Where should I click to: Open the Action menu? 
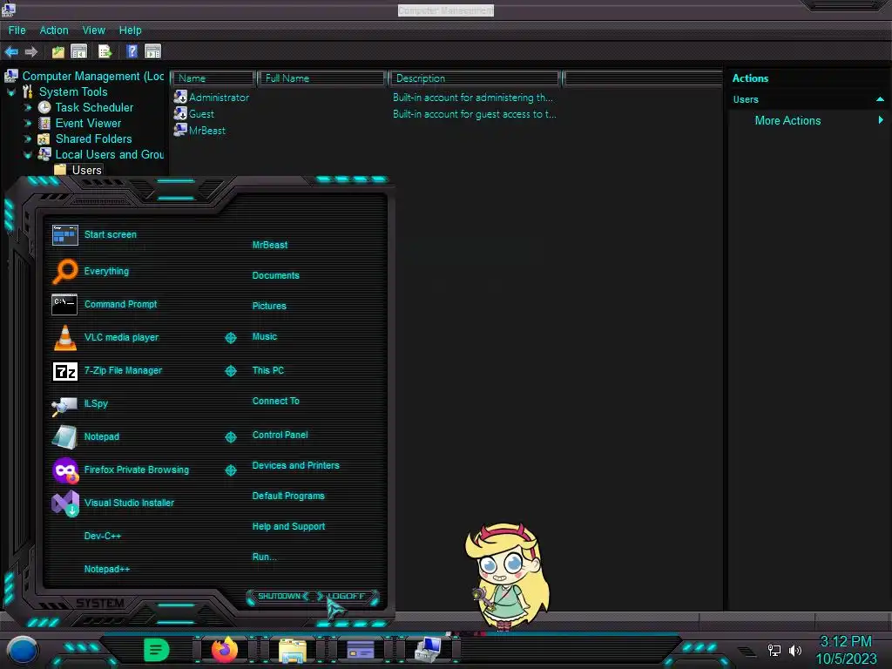click(x=54, y=30)
